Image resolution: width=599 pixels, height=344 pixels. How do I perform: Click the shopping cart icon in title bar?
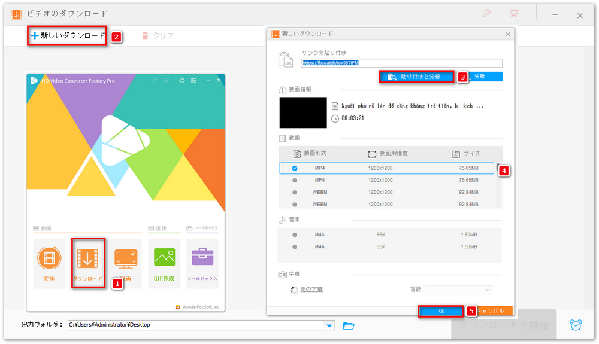[514, 13]
